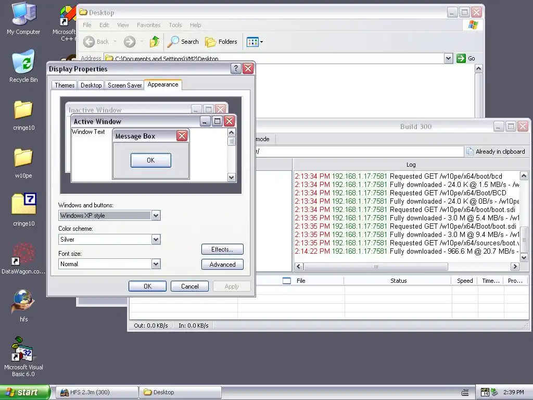Open the Favorites menu in Desktop window
Image resolution: width=533 pixels, height=400 pixels.
[x=148, y=25]
